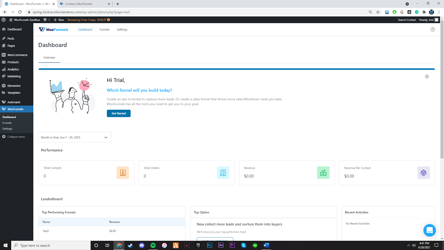Open the Windows Start menu
Screen dimensions: 444x250
(6, 245)
